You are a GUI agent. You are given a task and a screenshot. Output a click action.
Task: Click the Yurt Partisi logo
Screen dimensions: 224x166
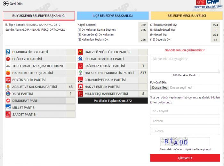(8, 94)
